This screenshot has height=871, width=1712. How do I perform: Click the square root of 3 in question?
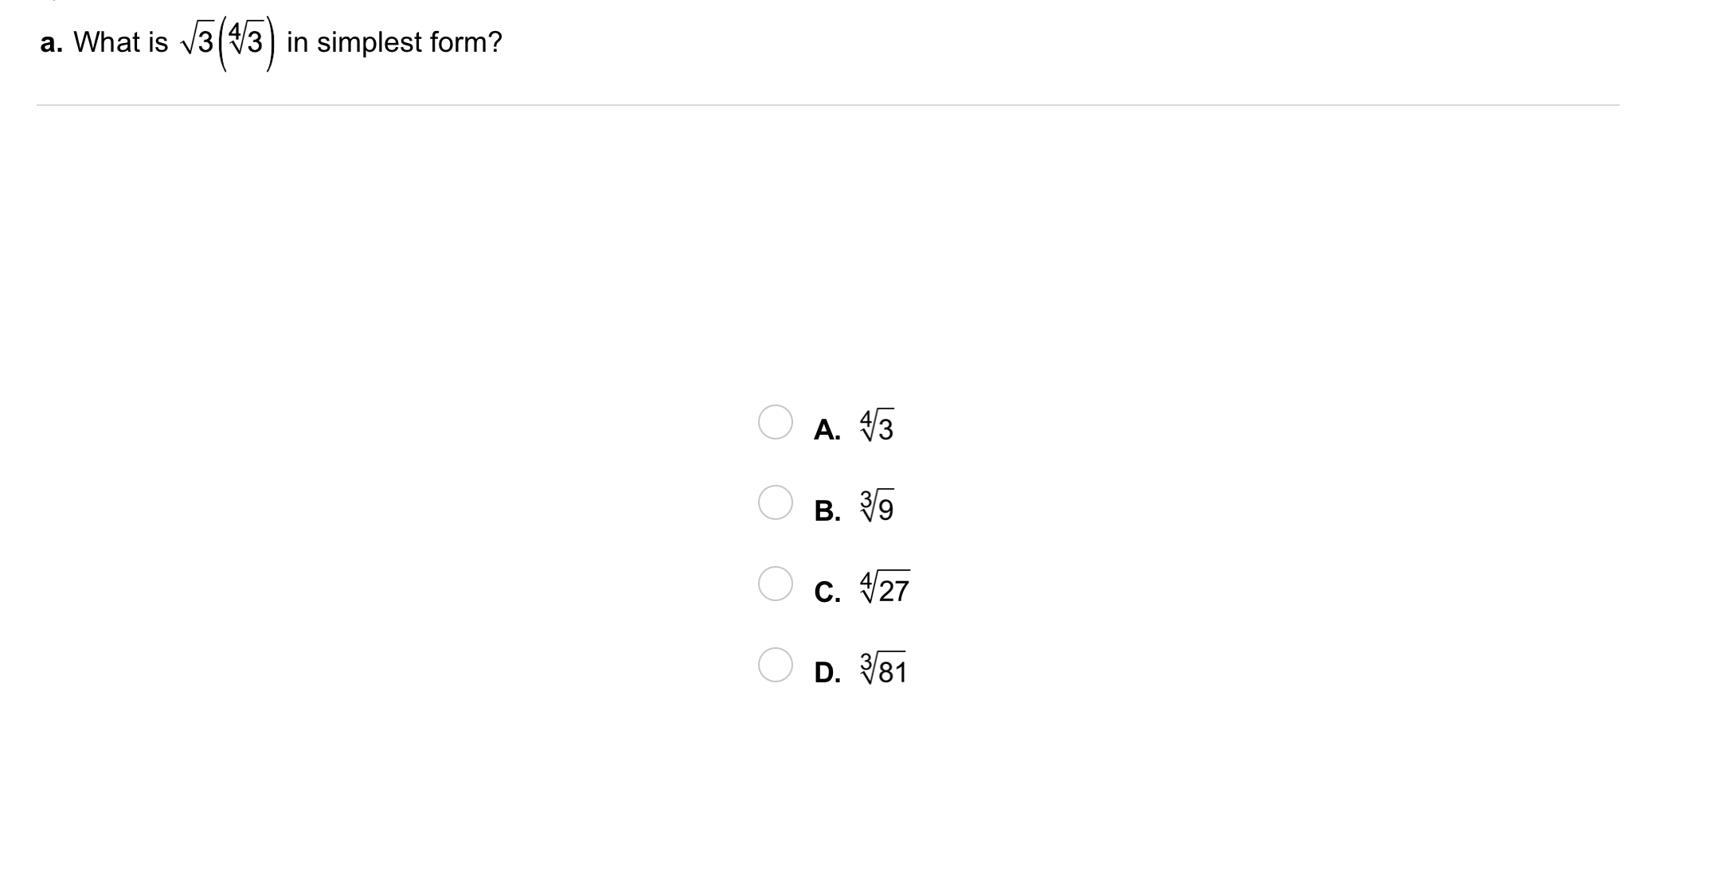(x=198, y=43)
